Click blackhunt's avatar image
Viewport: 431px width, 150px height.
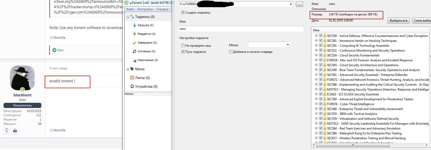(22, 78)
